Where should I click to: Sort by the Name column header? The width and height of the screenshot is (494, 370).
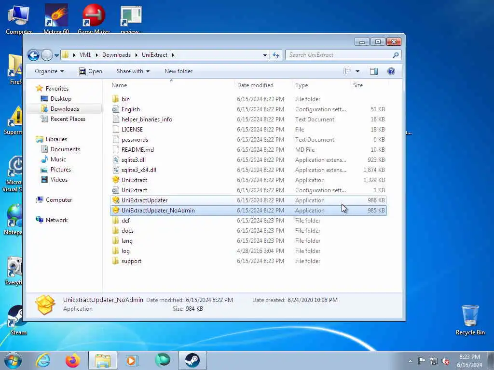point(119,85)
